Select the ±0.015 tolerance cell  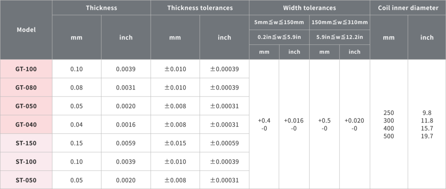coord(175,143)
